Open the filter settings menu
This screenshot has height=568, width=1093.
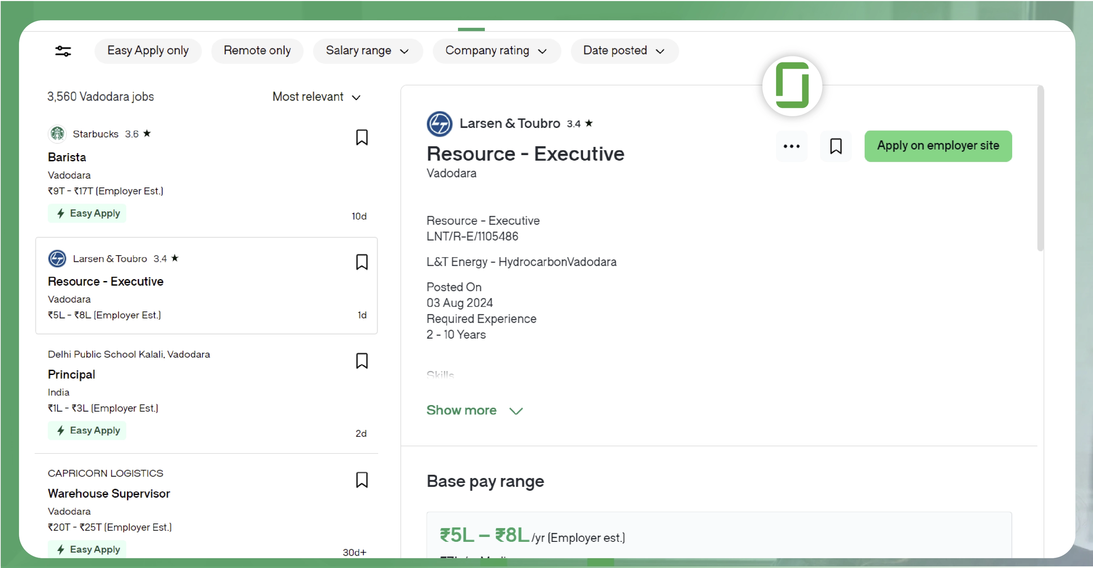(63, 51)
